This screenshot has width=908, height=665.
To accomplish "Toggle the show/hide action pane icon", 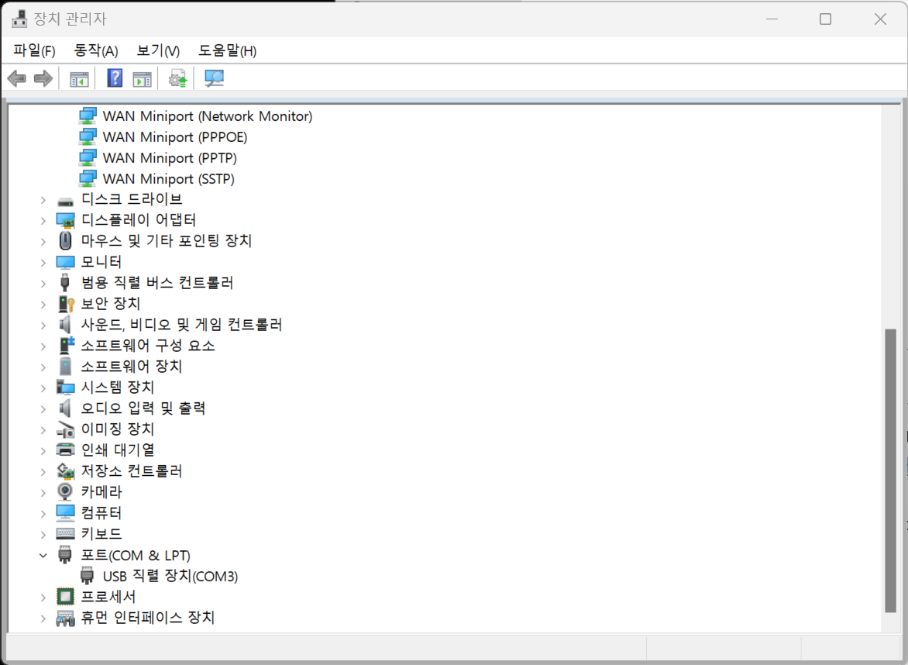I will [142, 79].
